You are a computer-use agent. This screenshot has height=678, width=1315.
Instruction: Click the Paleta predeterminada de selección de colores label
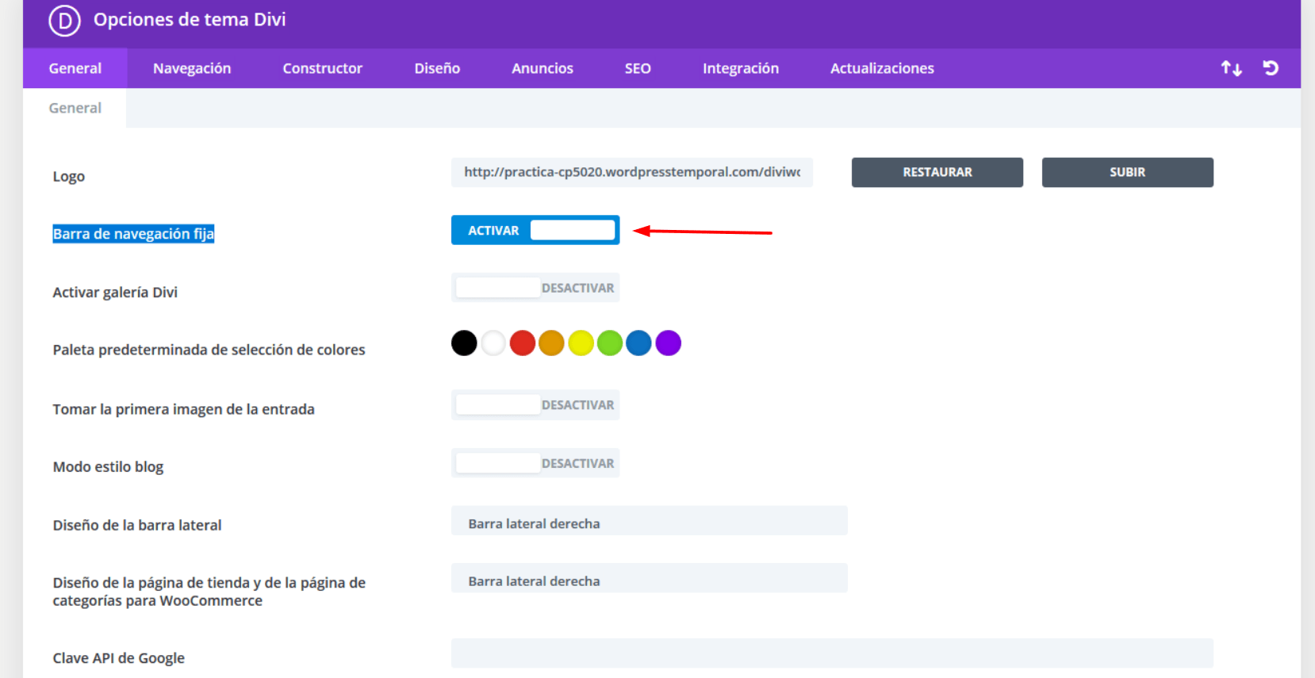tap(209, 350)
